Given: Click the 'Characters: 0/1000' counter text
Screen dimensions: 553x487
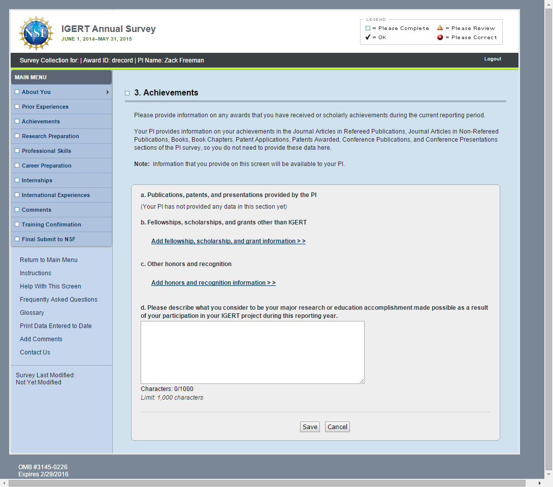Looking at the screenshot, I should click(x=167, y=389).
